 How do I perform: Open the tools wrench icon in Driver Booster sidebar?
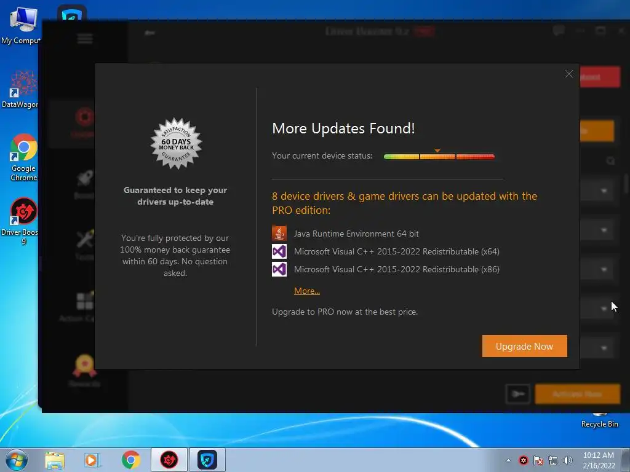click(85, 240)
